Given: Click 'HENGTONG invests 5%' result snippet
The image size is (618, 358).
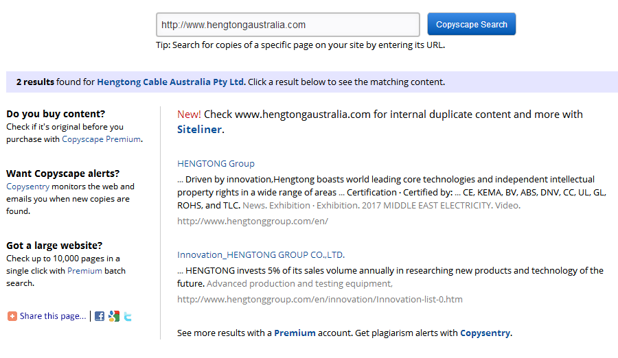Looking at the screenshot, I should pos(390,277).
